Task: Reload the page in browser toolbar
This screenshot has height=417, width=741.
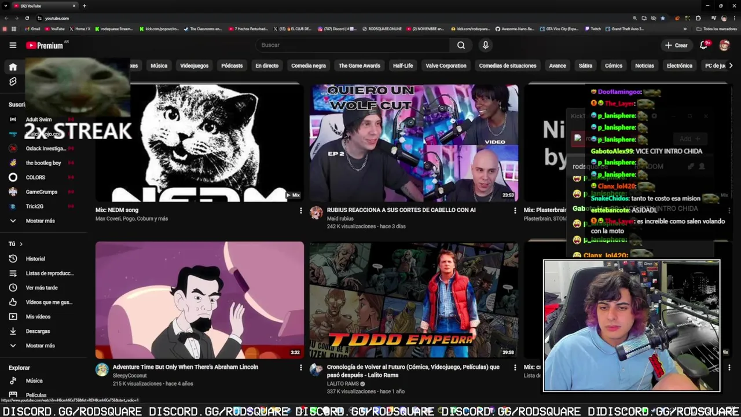Action: (27, 18)
